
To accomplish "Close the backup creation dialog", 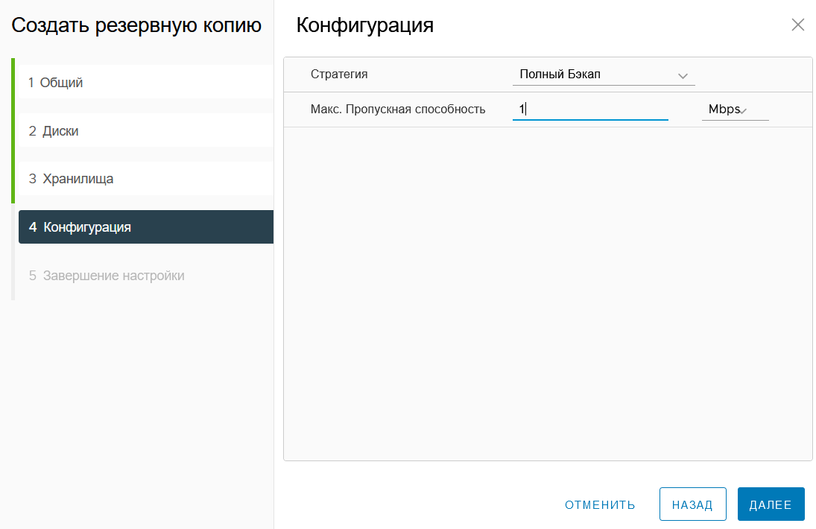I will pos(797,25).
